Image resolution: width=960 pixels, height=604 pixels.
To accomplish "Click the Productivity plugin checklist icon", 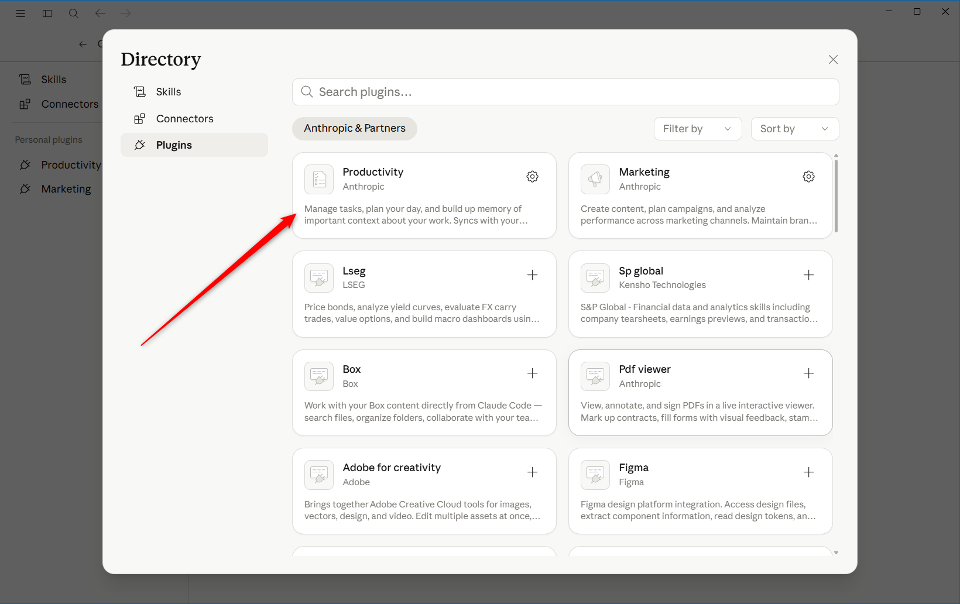I will tap(319, 179).
